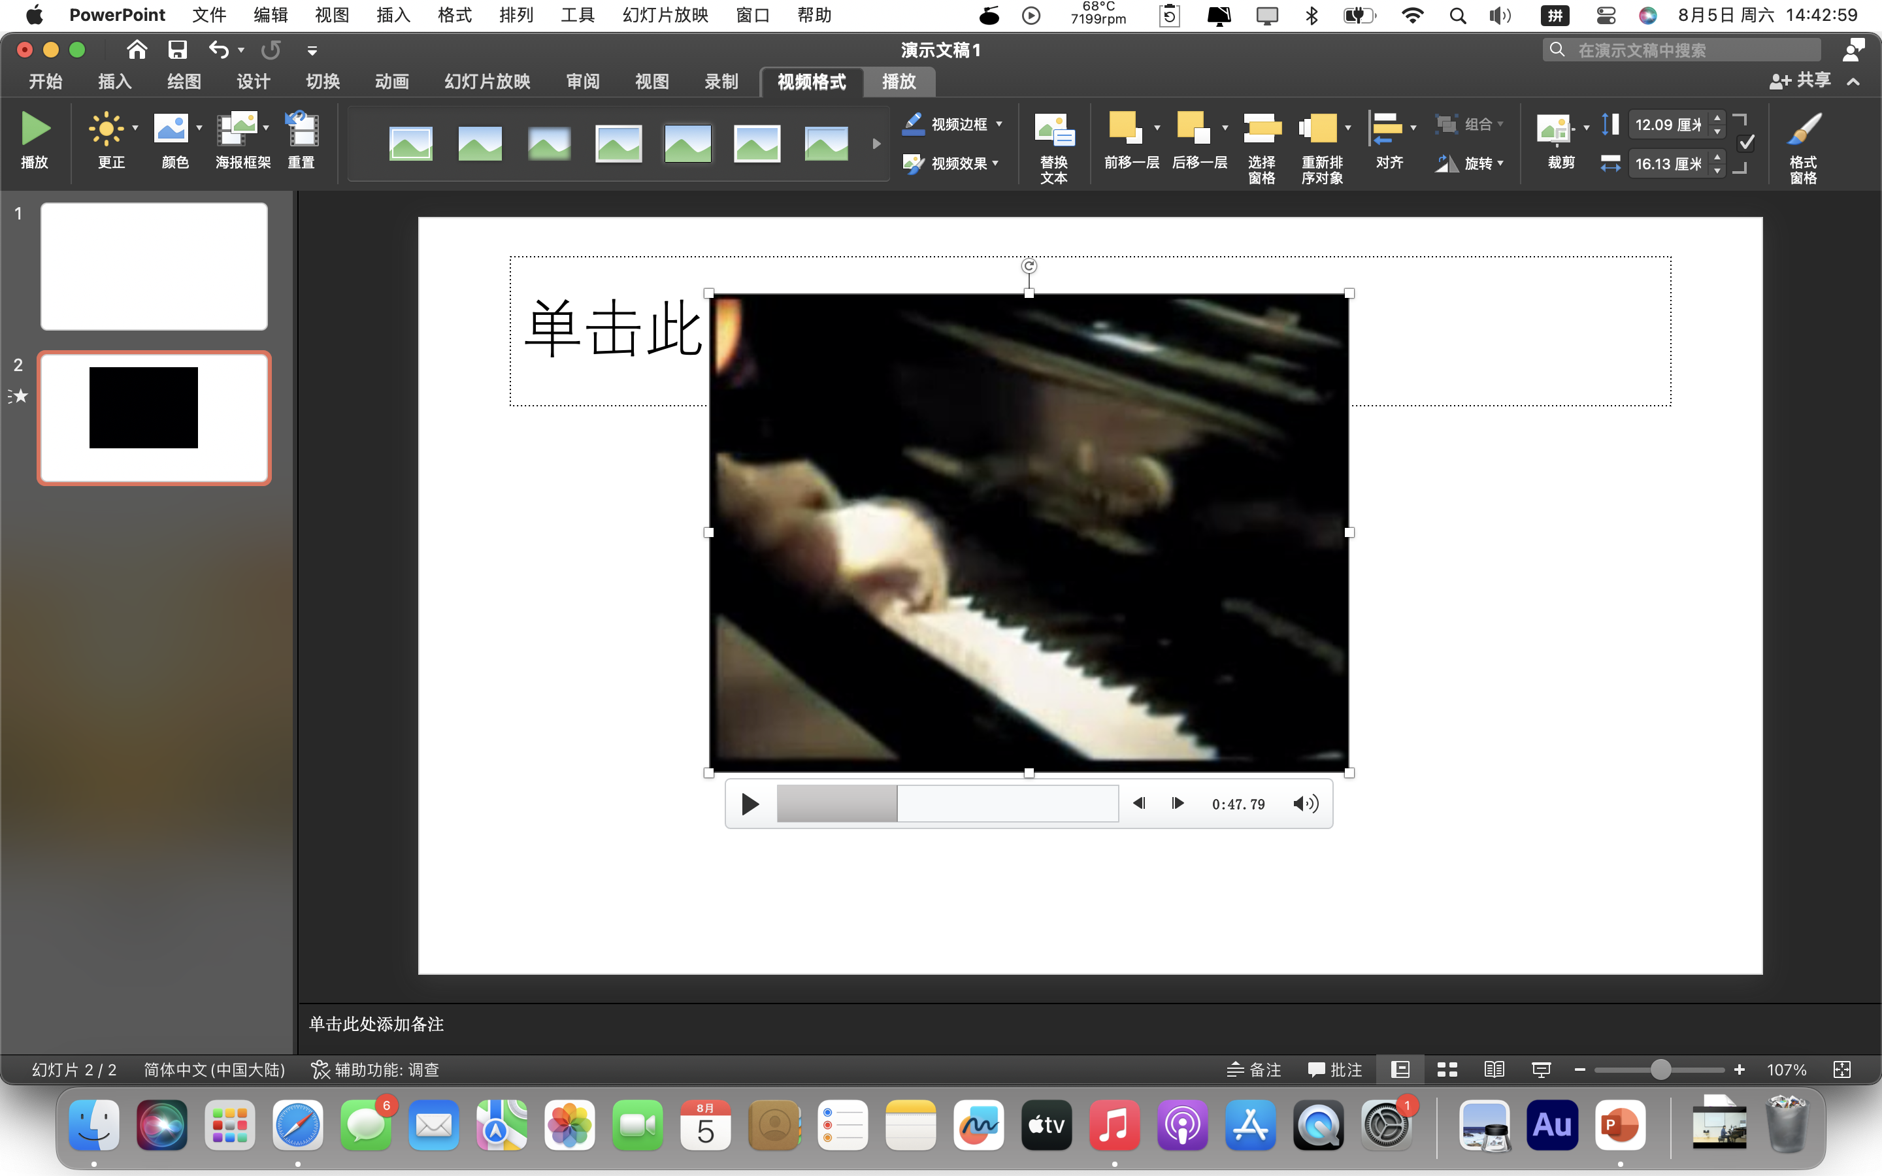Open the Slide Show (幻灯片放映) menu bar item
Screen dimensions: 1882x1176
(x=666, y=15)
